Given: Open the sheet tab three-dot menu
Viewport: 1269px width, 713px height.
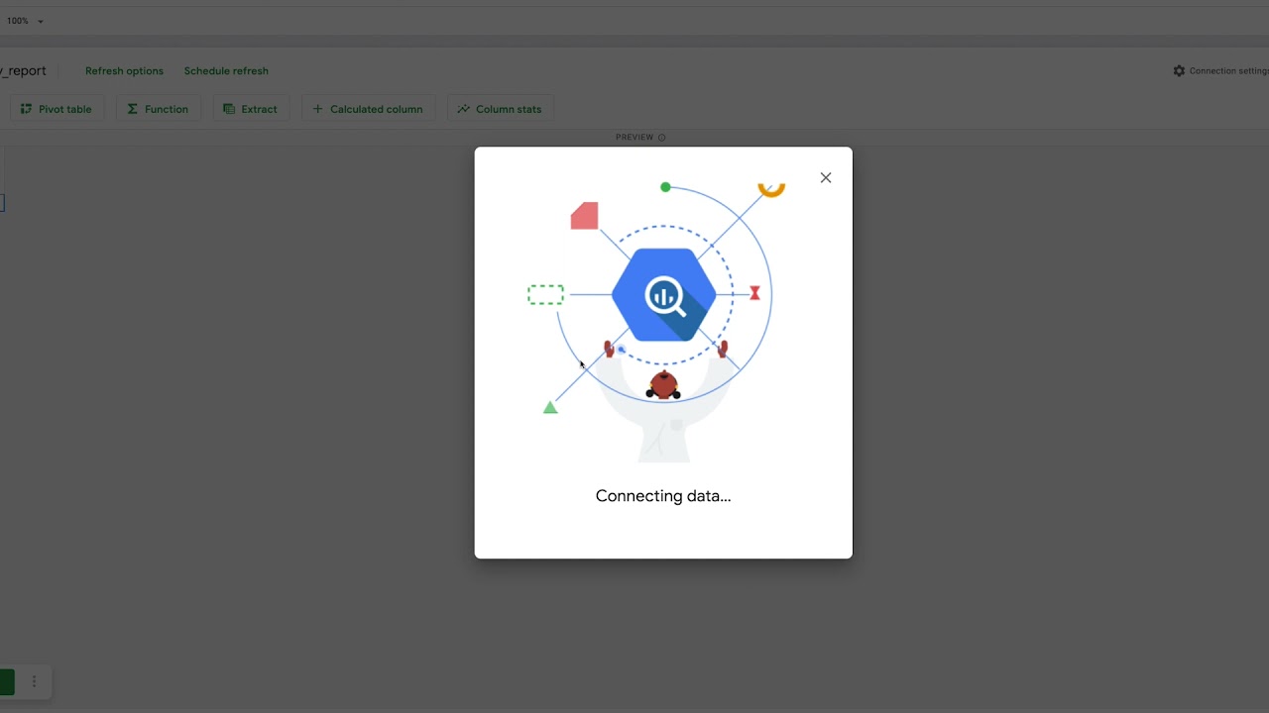Looking at the screenshot, I should tap(34, 681).
